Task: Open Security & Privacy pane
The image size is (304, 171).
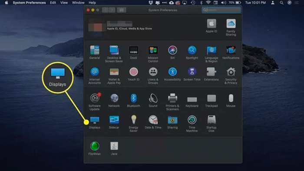Action: pos(231,76)
